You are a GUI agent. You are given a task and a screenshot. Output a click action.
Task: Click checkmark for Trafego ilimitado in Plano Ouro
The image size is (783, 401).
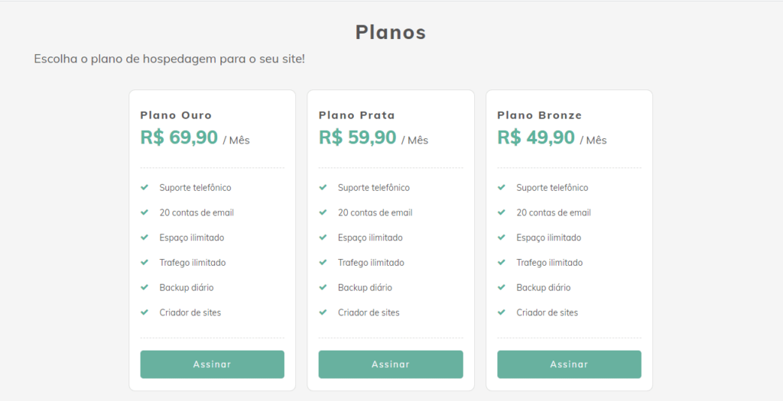[144, 262]
